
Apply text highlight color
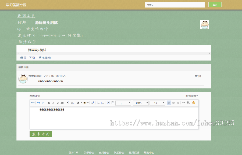(85, 103)
